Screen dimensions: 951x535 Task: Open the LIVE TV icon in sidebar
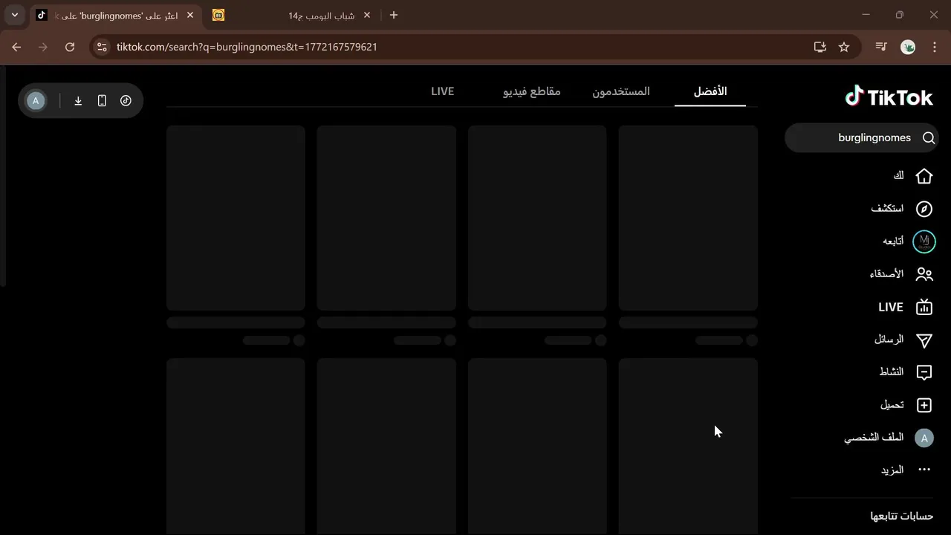(924, 307)
